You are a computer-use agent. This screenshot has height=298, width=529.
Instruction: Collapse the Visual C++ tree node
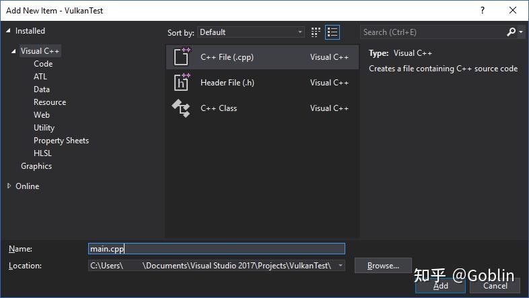[13, 51]
